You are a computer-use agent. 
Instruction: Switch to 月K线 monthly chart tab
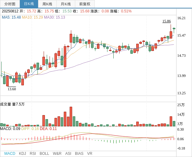(x=66, y=4)
